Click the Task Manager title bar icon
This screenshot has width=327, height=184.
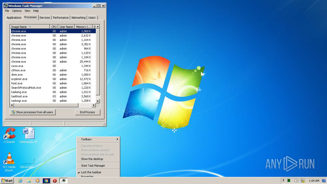coord(6,6)
